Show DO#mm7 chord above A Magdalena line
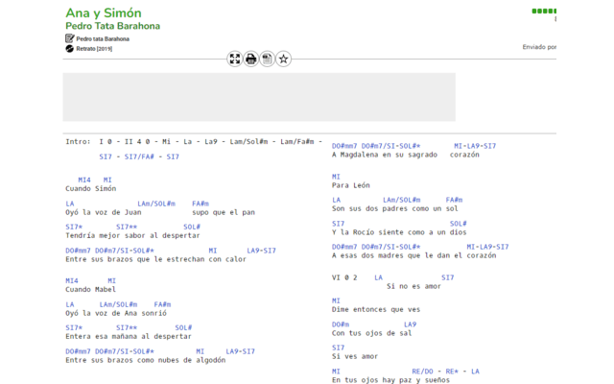The width and height of the screenshot is (614, 384). pos(344,146)
